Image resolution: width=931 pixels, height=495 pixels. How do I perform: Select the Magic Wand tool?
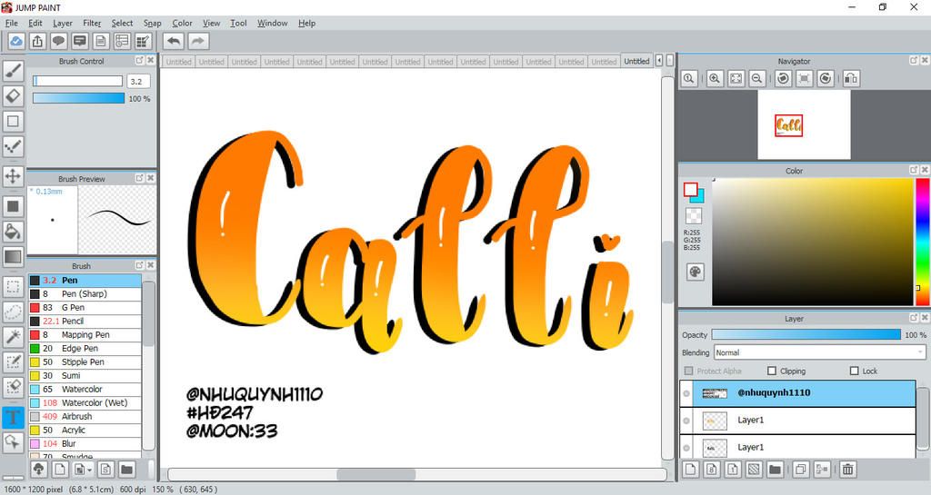13,337
